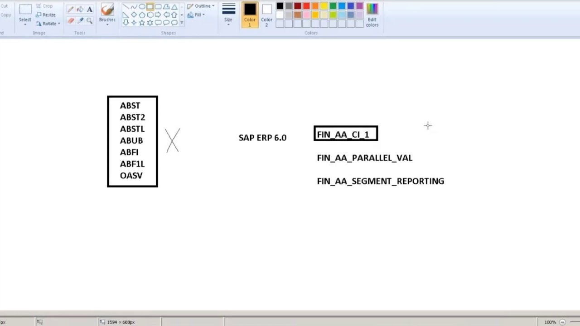This screenshot has height=326, width=580.
Task: Select the Eraser tool
Action: point(70,21)
